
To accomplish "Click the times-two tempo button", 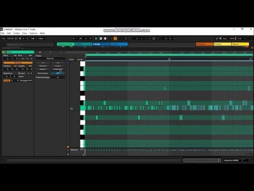I will point(58,63).
